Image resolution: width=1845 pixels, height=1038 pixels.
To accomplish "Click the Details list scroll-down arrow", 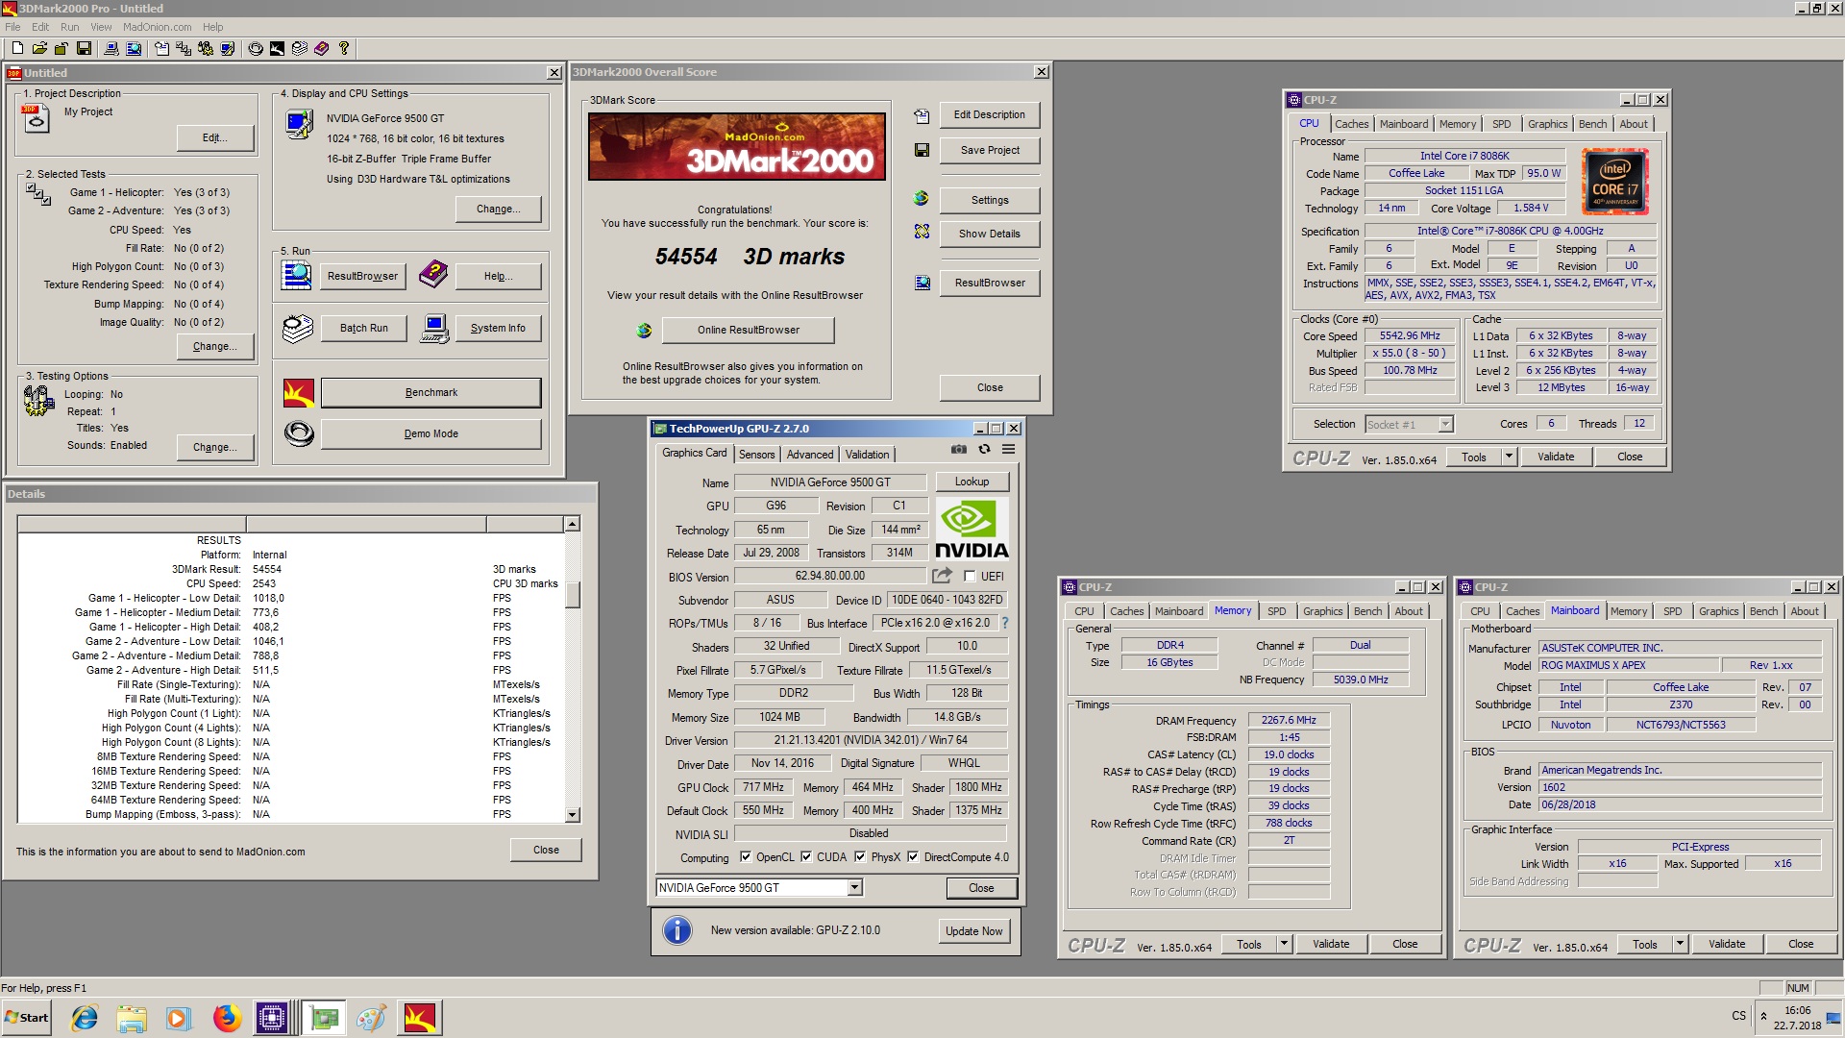I will tap(572, 815).
